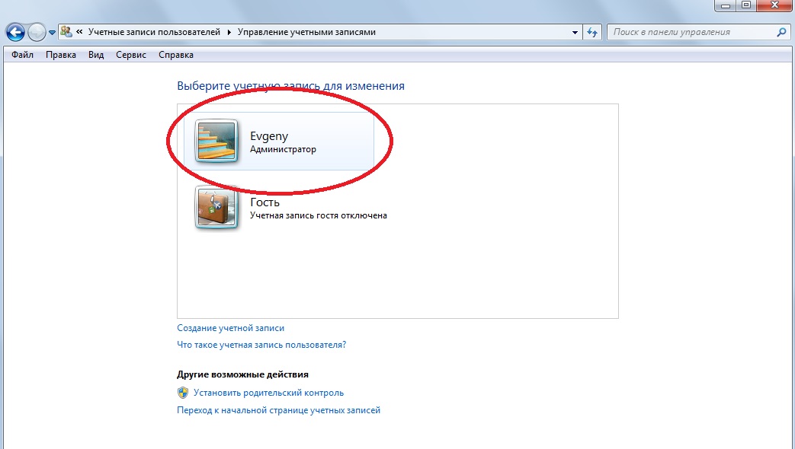The height and width of the screenshot is (449, 795).
Task: Open recent pages dropdown next to the Forward arrow
Action: tap(52, 33)
